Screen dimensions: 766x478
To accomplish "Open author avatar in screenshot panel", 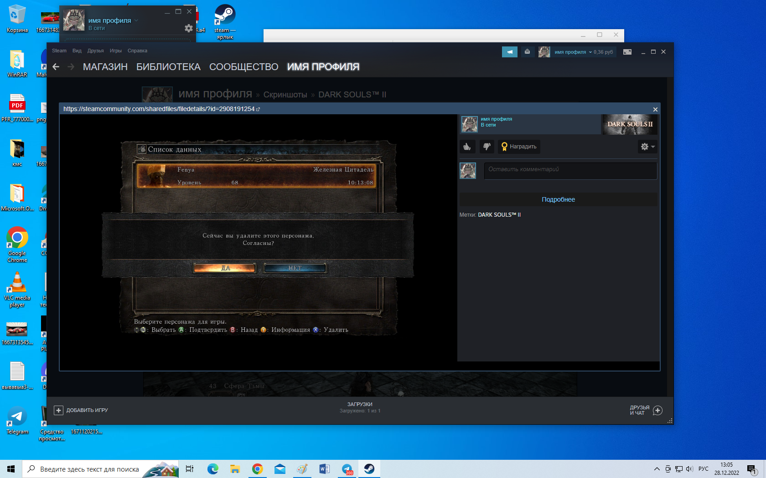I will tap(469, 124).
